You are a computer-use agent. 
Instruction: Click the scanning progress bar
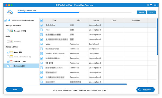pos(75,12)
